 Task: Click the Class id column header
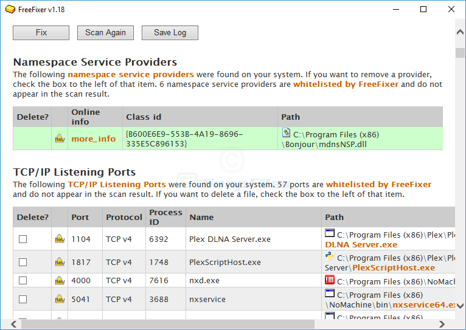[200, 117]
